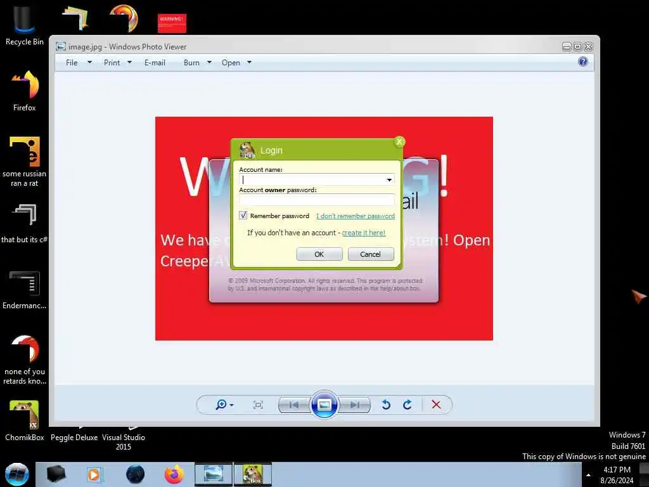Open the zoom magnifier control
The width and height of the screenshot is (649, 487).
224,405
